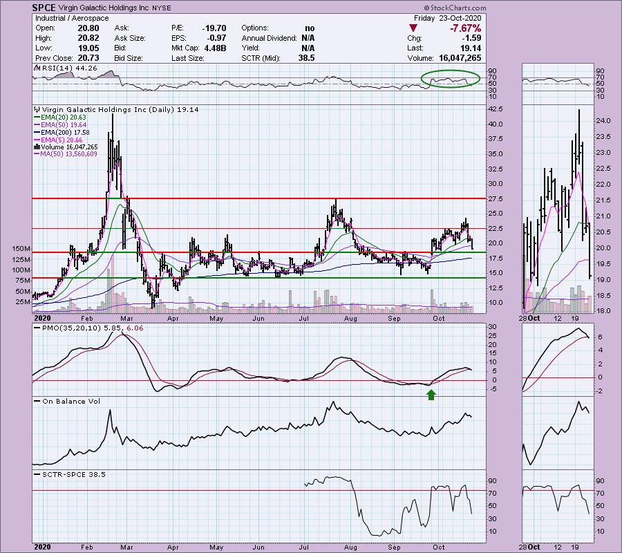The image size is (622, 553).
Task: Select the Low value 19.05
Action: coord(88,48)
